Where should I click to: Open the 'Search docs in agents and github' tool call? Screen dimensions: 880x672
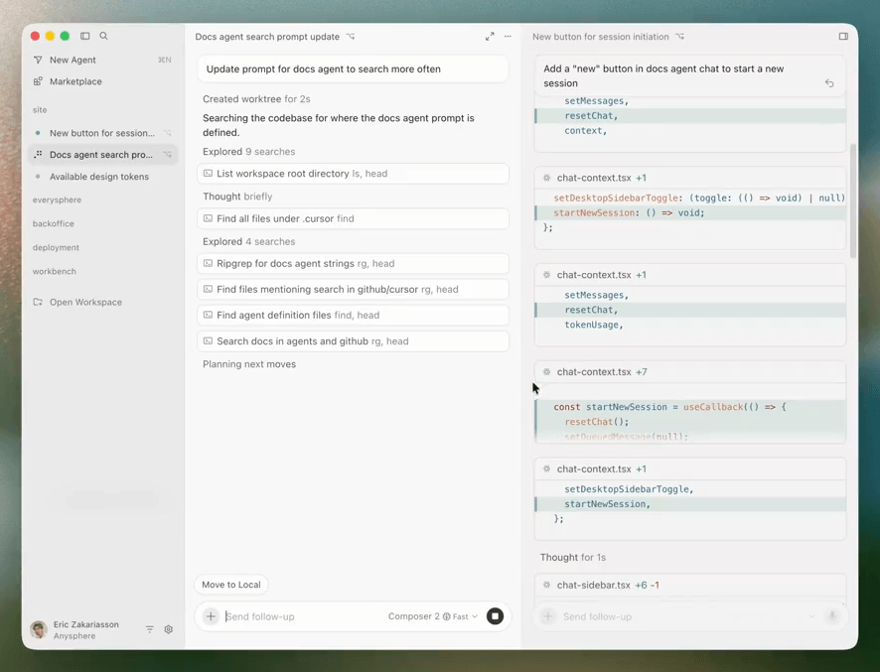[x=353, y=341]
